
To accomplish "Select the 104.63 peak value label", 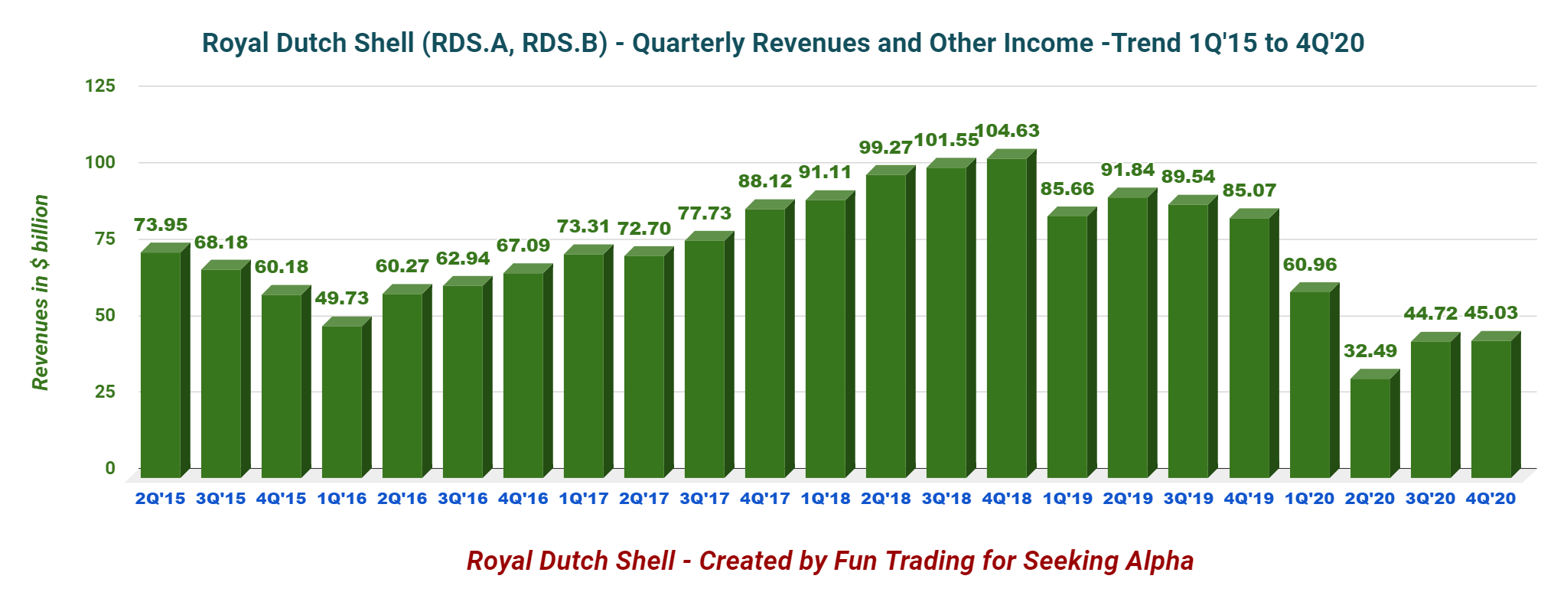I will (1008, 131).
